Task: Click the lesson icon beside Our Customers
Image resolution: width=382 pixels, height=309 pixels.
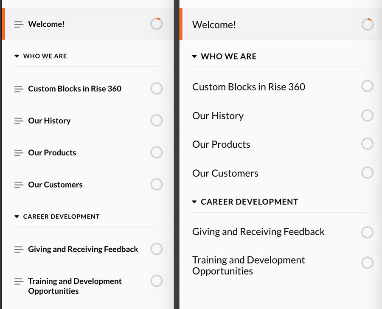Action: coord(19,185)
